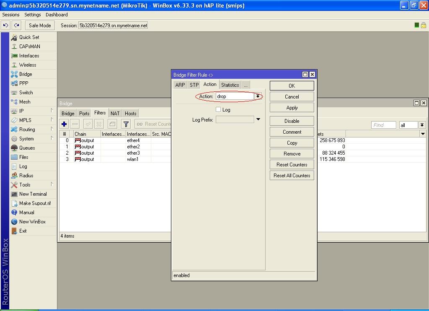Click the Undo arrow icon in top toolbar
This screenshot has width=429, height=311.
5,26
